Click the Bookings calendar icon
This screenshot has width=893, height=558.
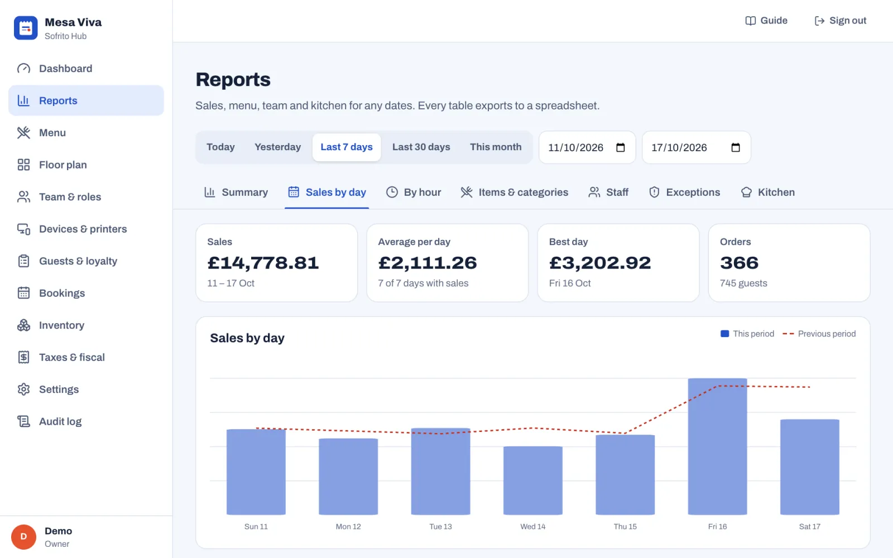[x=23, y=293]
